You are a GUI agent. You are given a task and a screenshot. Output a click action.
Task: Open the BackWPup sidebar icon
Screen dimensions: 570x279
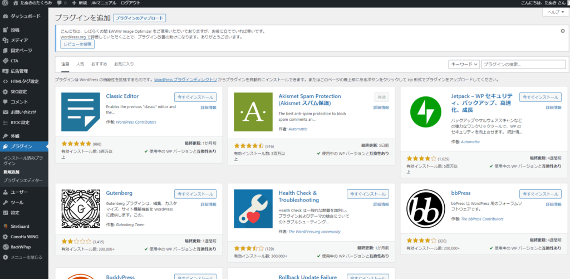5,247
